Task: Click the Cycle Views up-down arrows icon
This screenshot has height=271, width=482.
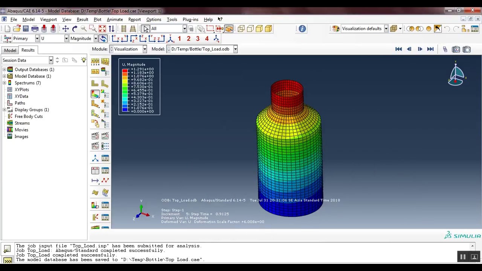Action: [x=111, y=29]
